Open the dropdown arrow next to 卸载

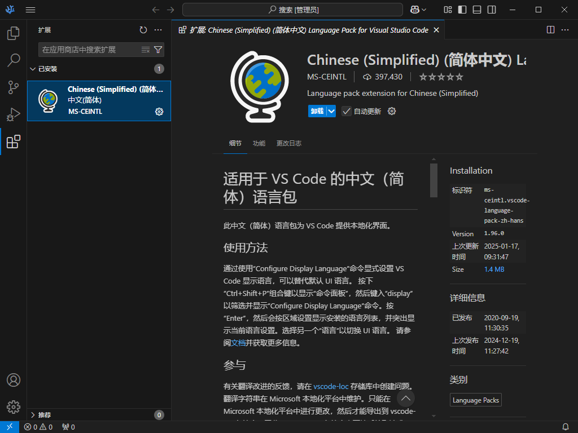(x=331, y=111)
